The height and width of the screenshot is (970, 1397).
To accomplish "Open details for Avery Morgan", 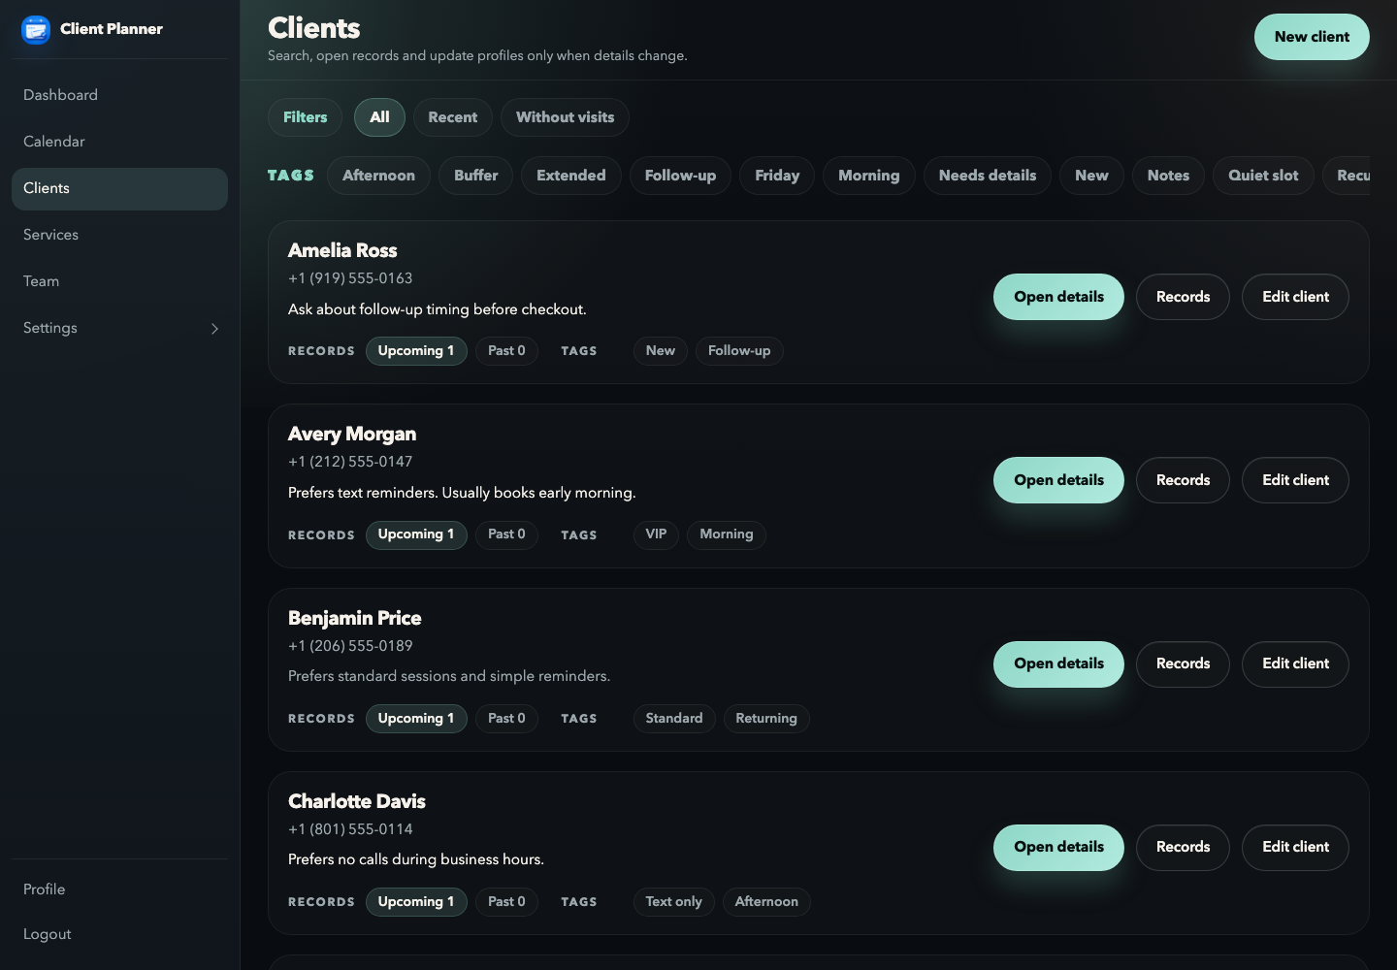I will 1058,480.
